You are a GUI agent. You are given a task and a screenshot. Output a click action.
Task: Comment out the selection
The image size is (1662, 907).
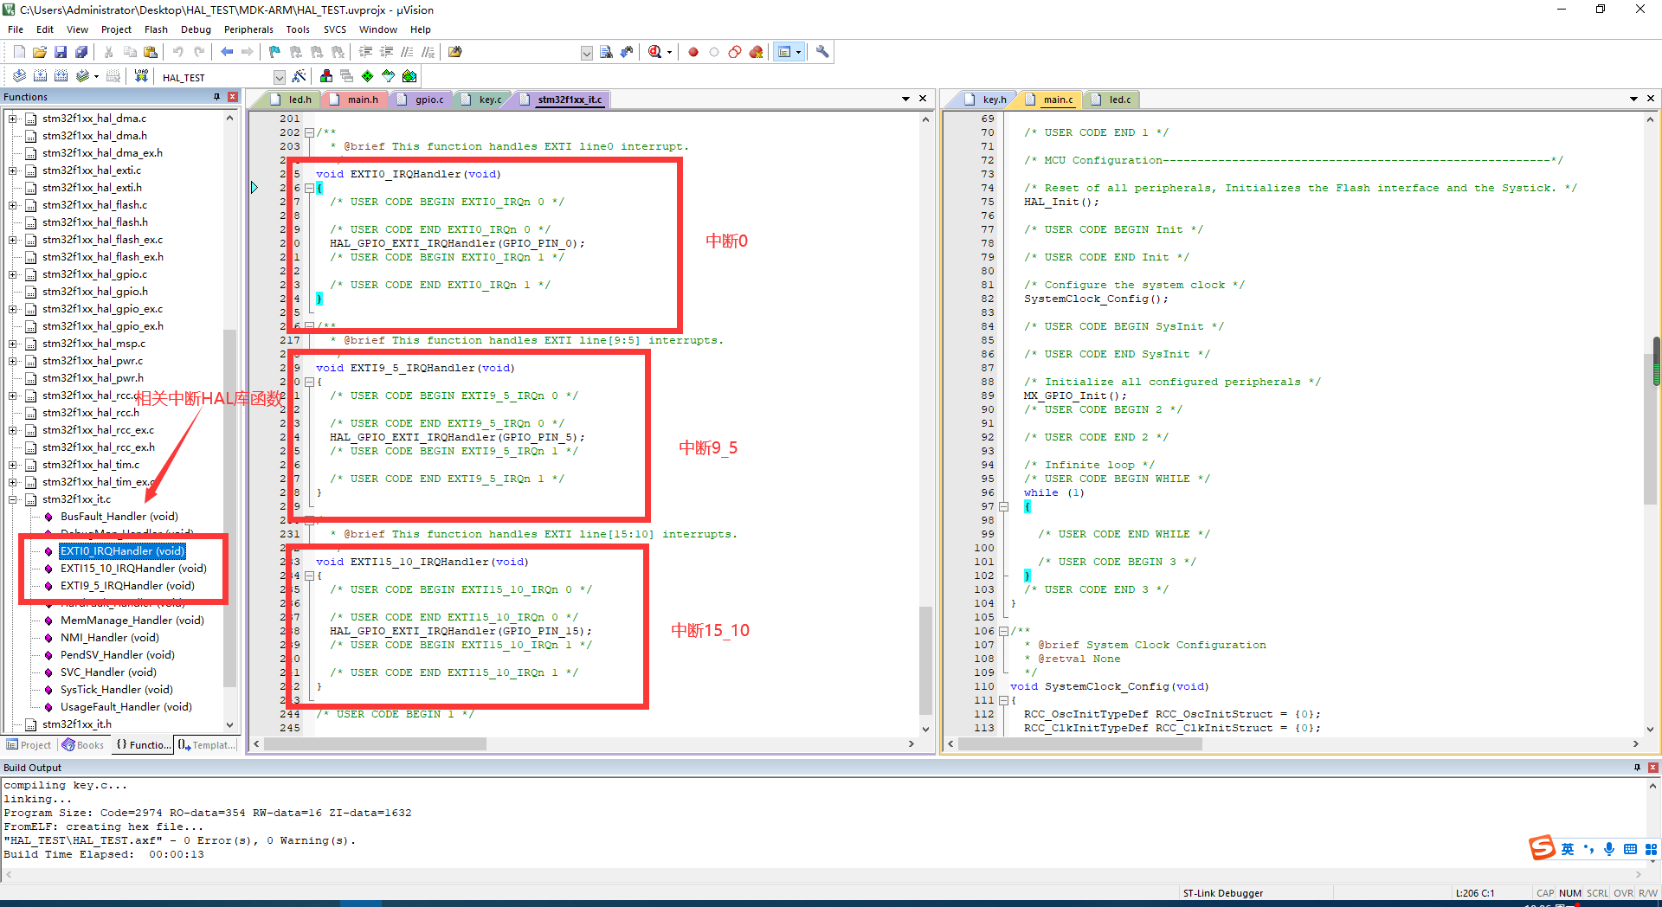[x=408, y=52]
